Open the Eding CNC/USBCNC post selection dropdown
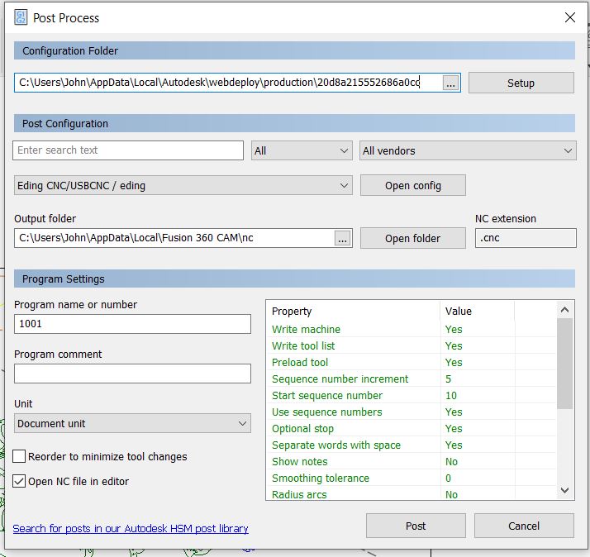Viewport: 590px width, 557px height. coord(183,186)
